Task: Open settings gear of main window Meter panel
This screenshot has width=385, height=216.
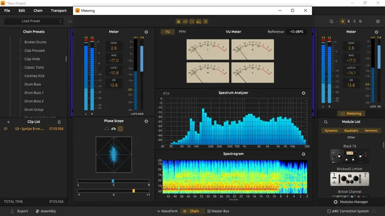Action: [x=376, y=32]
